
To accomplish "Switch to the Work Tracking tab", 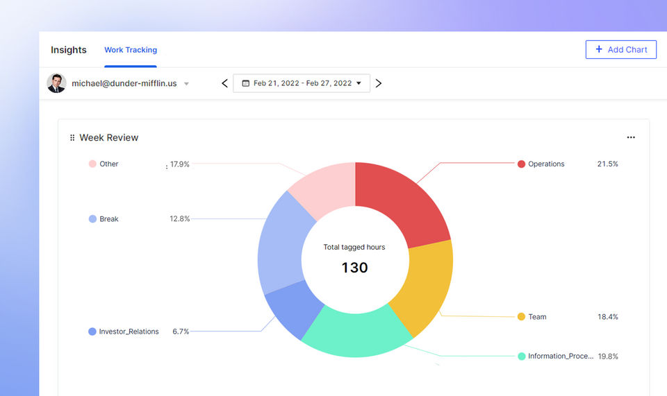I will 131,50.
